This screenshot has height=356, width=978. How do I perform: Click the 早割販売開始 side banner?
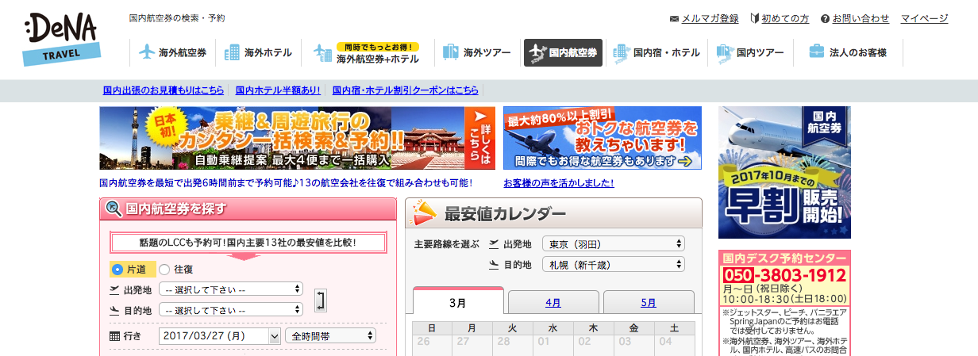(784, 172)
